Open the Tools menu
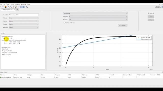Image resolution: width=163 pixels, height=91 pixels. tap(12, 4)
